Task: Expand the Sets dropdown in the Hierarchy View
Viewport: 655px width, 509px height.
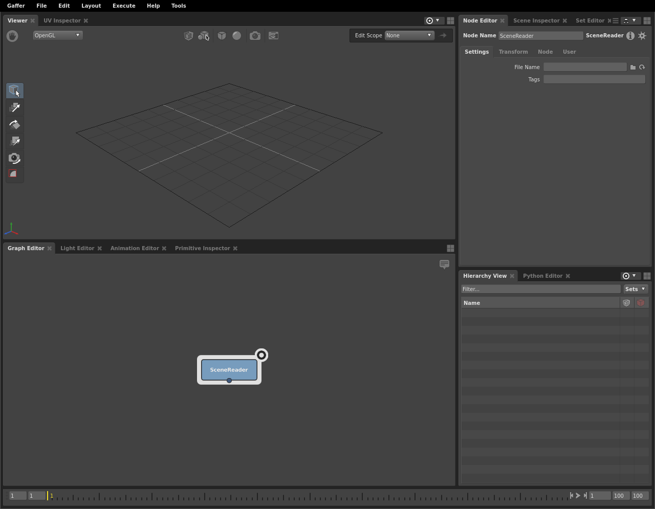Action: pyautogui.click(x=636, y=289)
